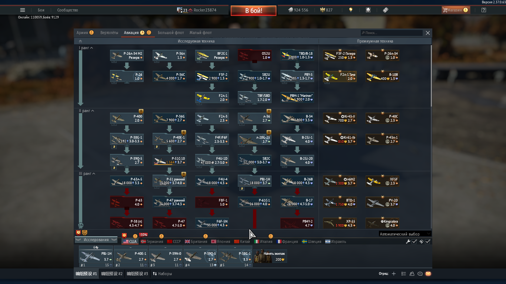The height and width of the screenshot is (284, 506).
Task: Select Швеция nation tab
Action: tap(312, 241)
